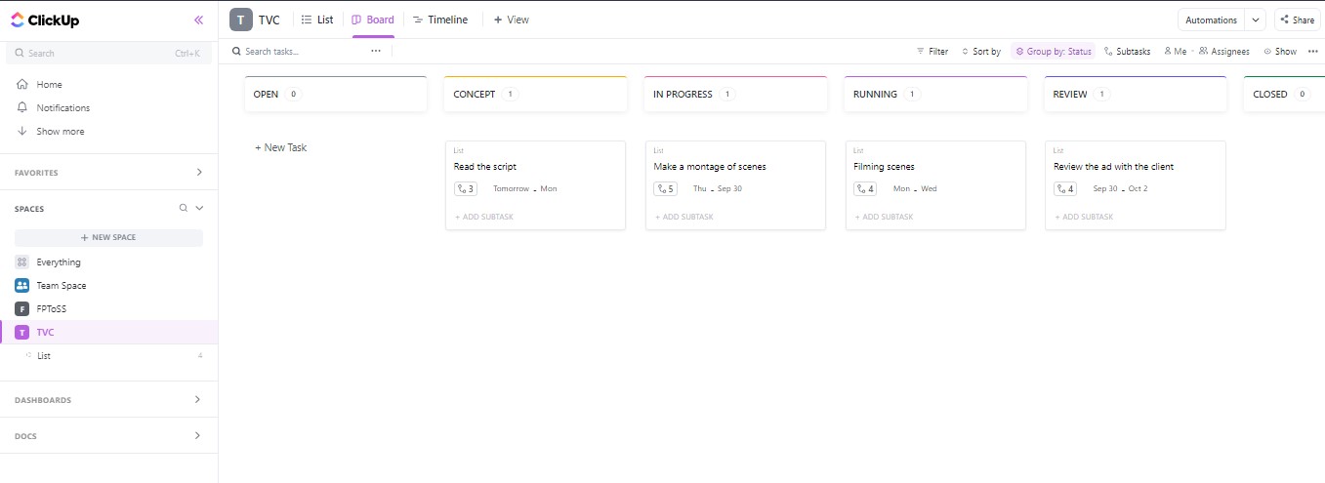Add subtask to montage of scenes card
Image resolution: width=1325 pixels, height=483 pixels.
[x=684, y=217]
